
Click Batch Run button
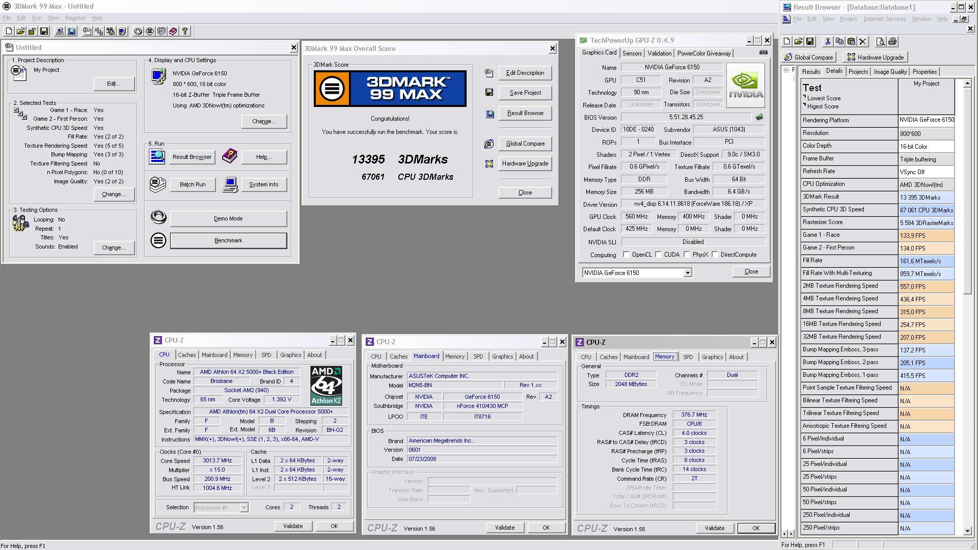pos(193,184)
